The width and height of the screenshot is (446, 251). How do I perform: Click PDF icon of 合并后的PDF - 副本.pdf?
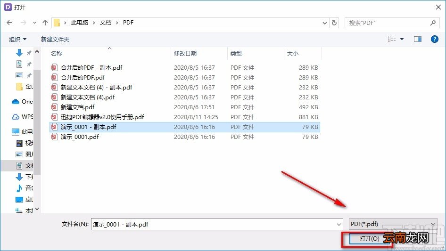tap(54, 67)
